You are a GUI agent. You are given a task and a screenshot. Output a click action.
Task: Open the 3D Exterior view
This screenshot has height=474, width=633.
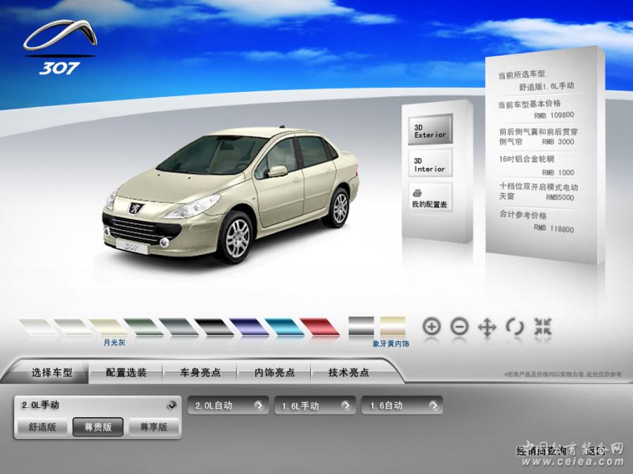430,130
